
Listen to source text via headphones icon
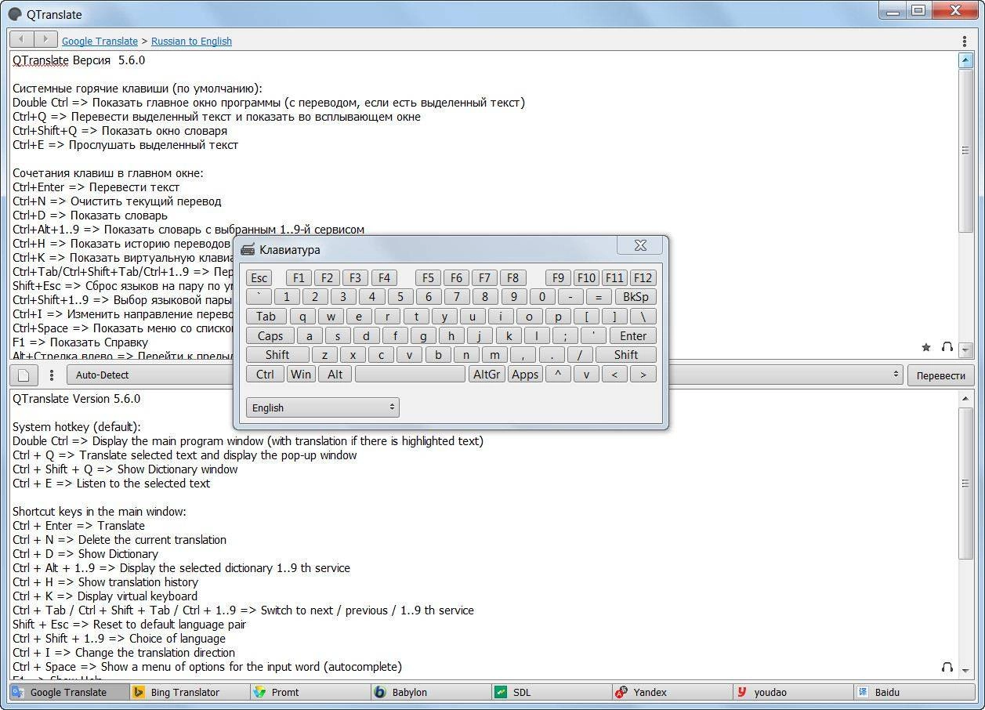pyautogui.click(x=947, y=347)
